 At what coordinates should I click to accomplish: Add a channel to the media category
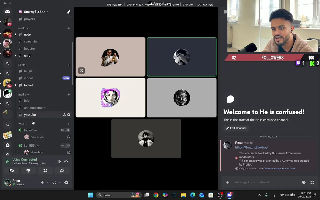69,94
